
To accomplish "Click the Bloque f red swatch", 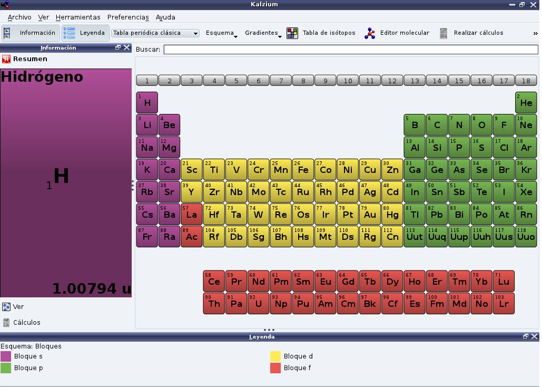I will coord(275,368).
